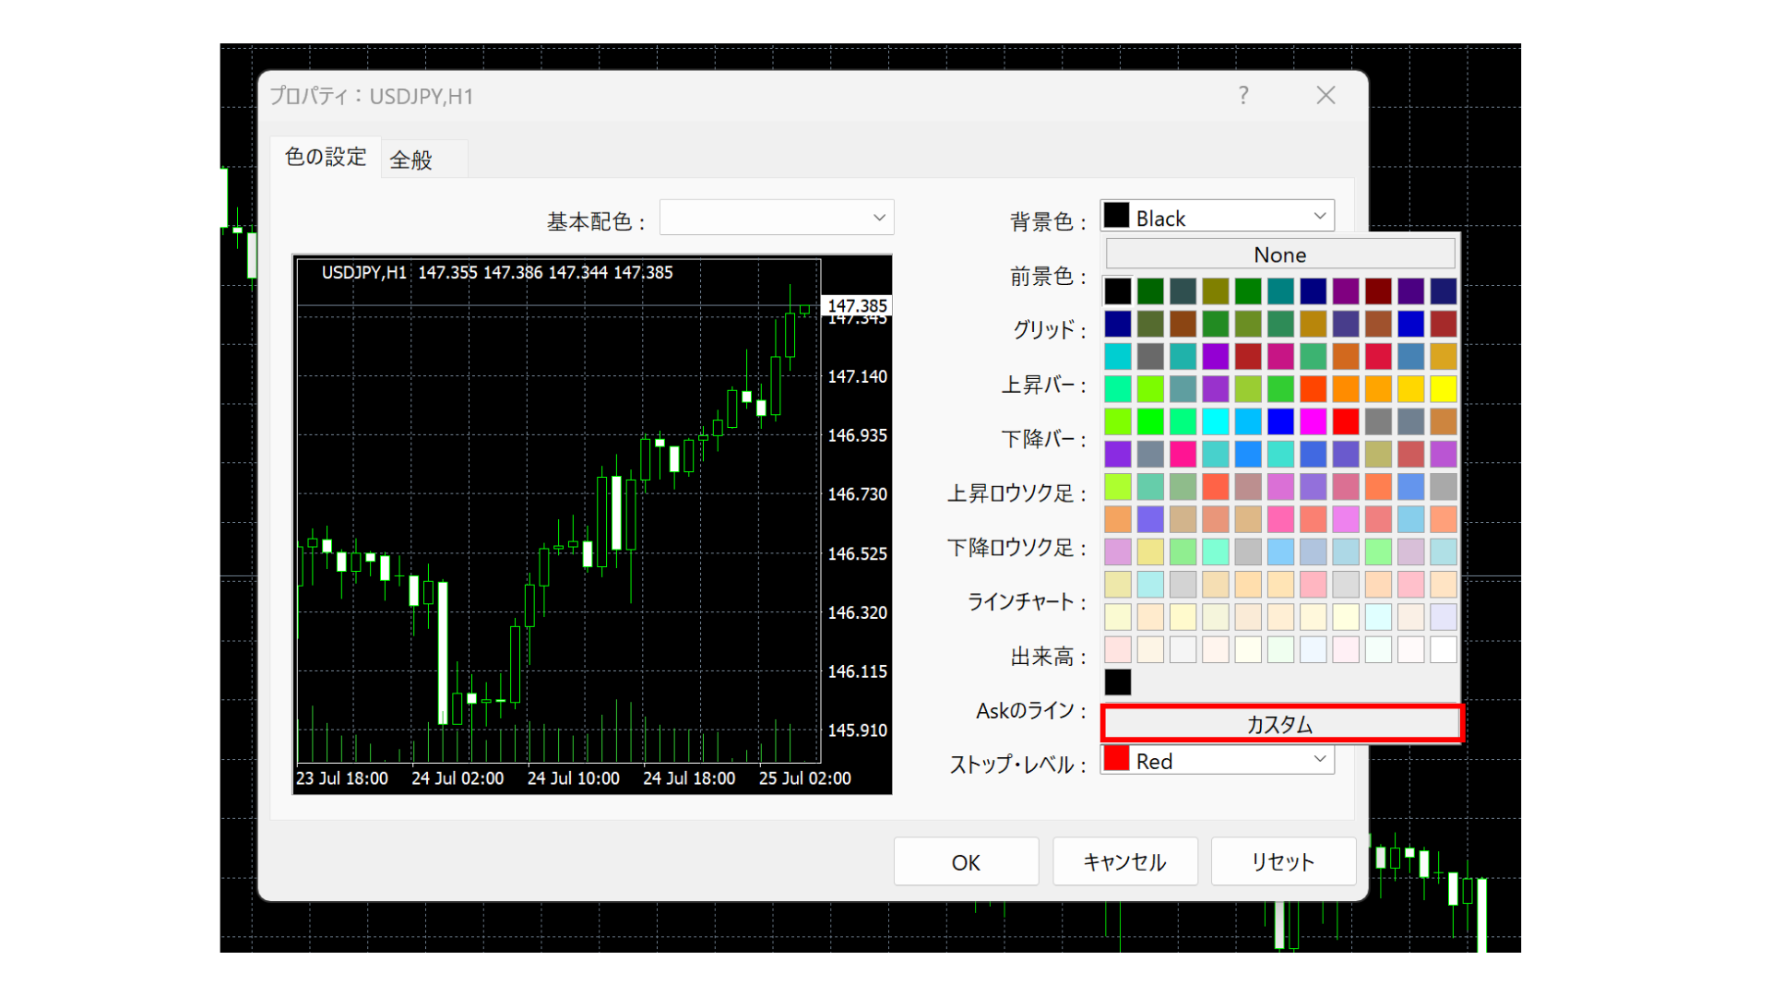This screenshot has height=996, width=1771.
Task: Expand the 背景色 Black dropdown
Action: click(x=1319, y=216)
